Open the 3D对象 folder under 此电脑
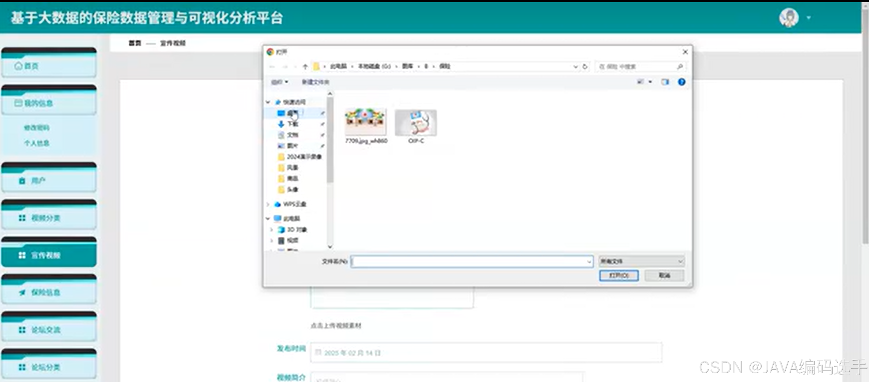 297,229
